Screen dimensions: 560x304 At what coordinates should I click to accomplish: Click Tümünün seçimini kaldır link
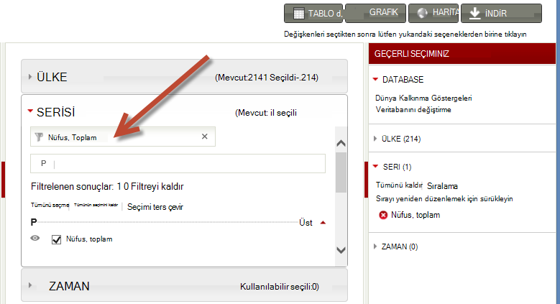[x=96, y=205]
